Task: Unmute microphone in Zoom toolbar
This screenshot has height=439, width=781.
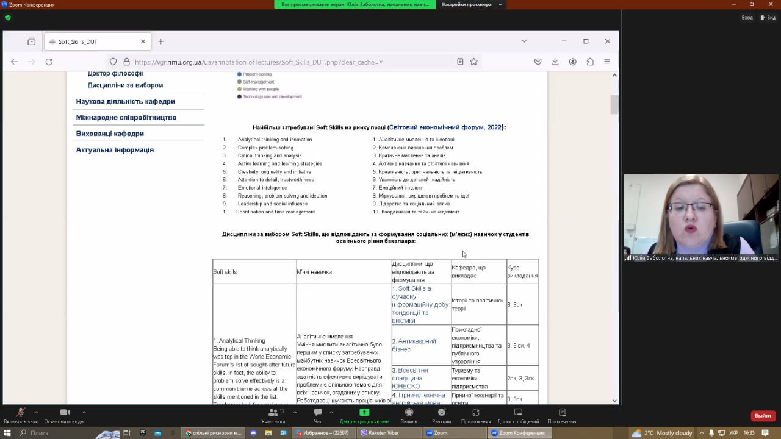Action: tap(20, 413)
